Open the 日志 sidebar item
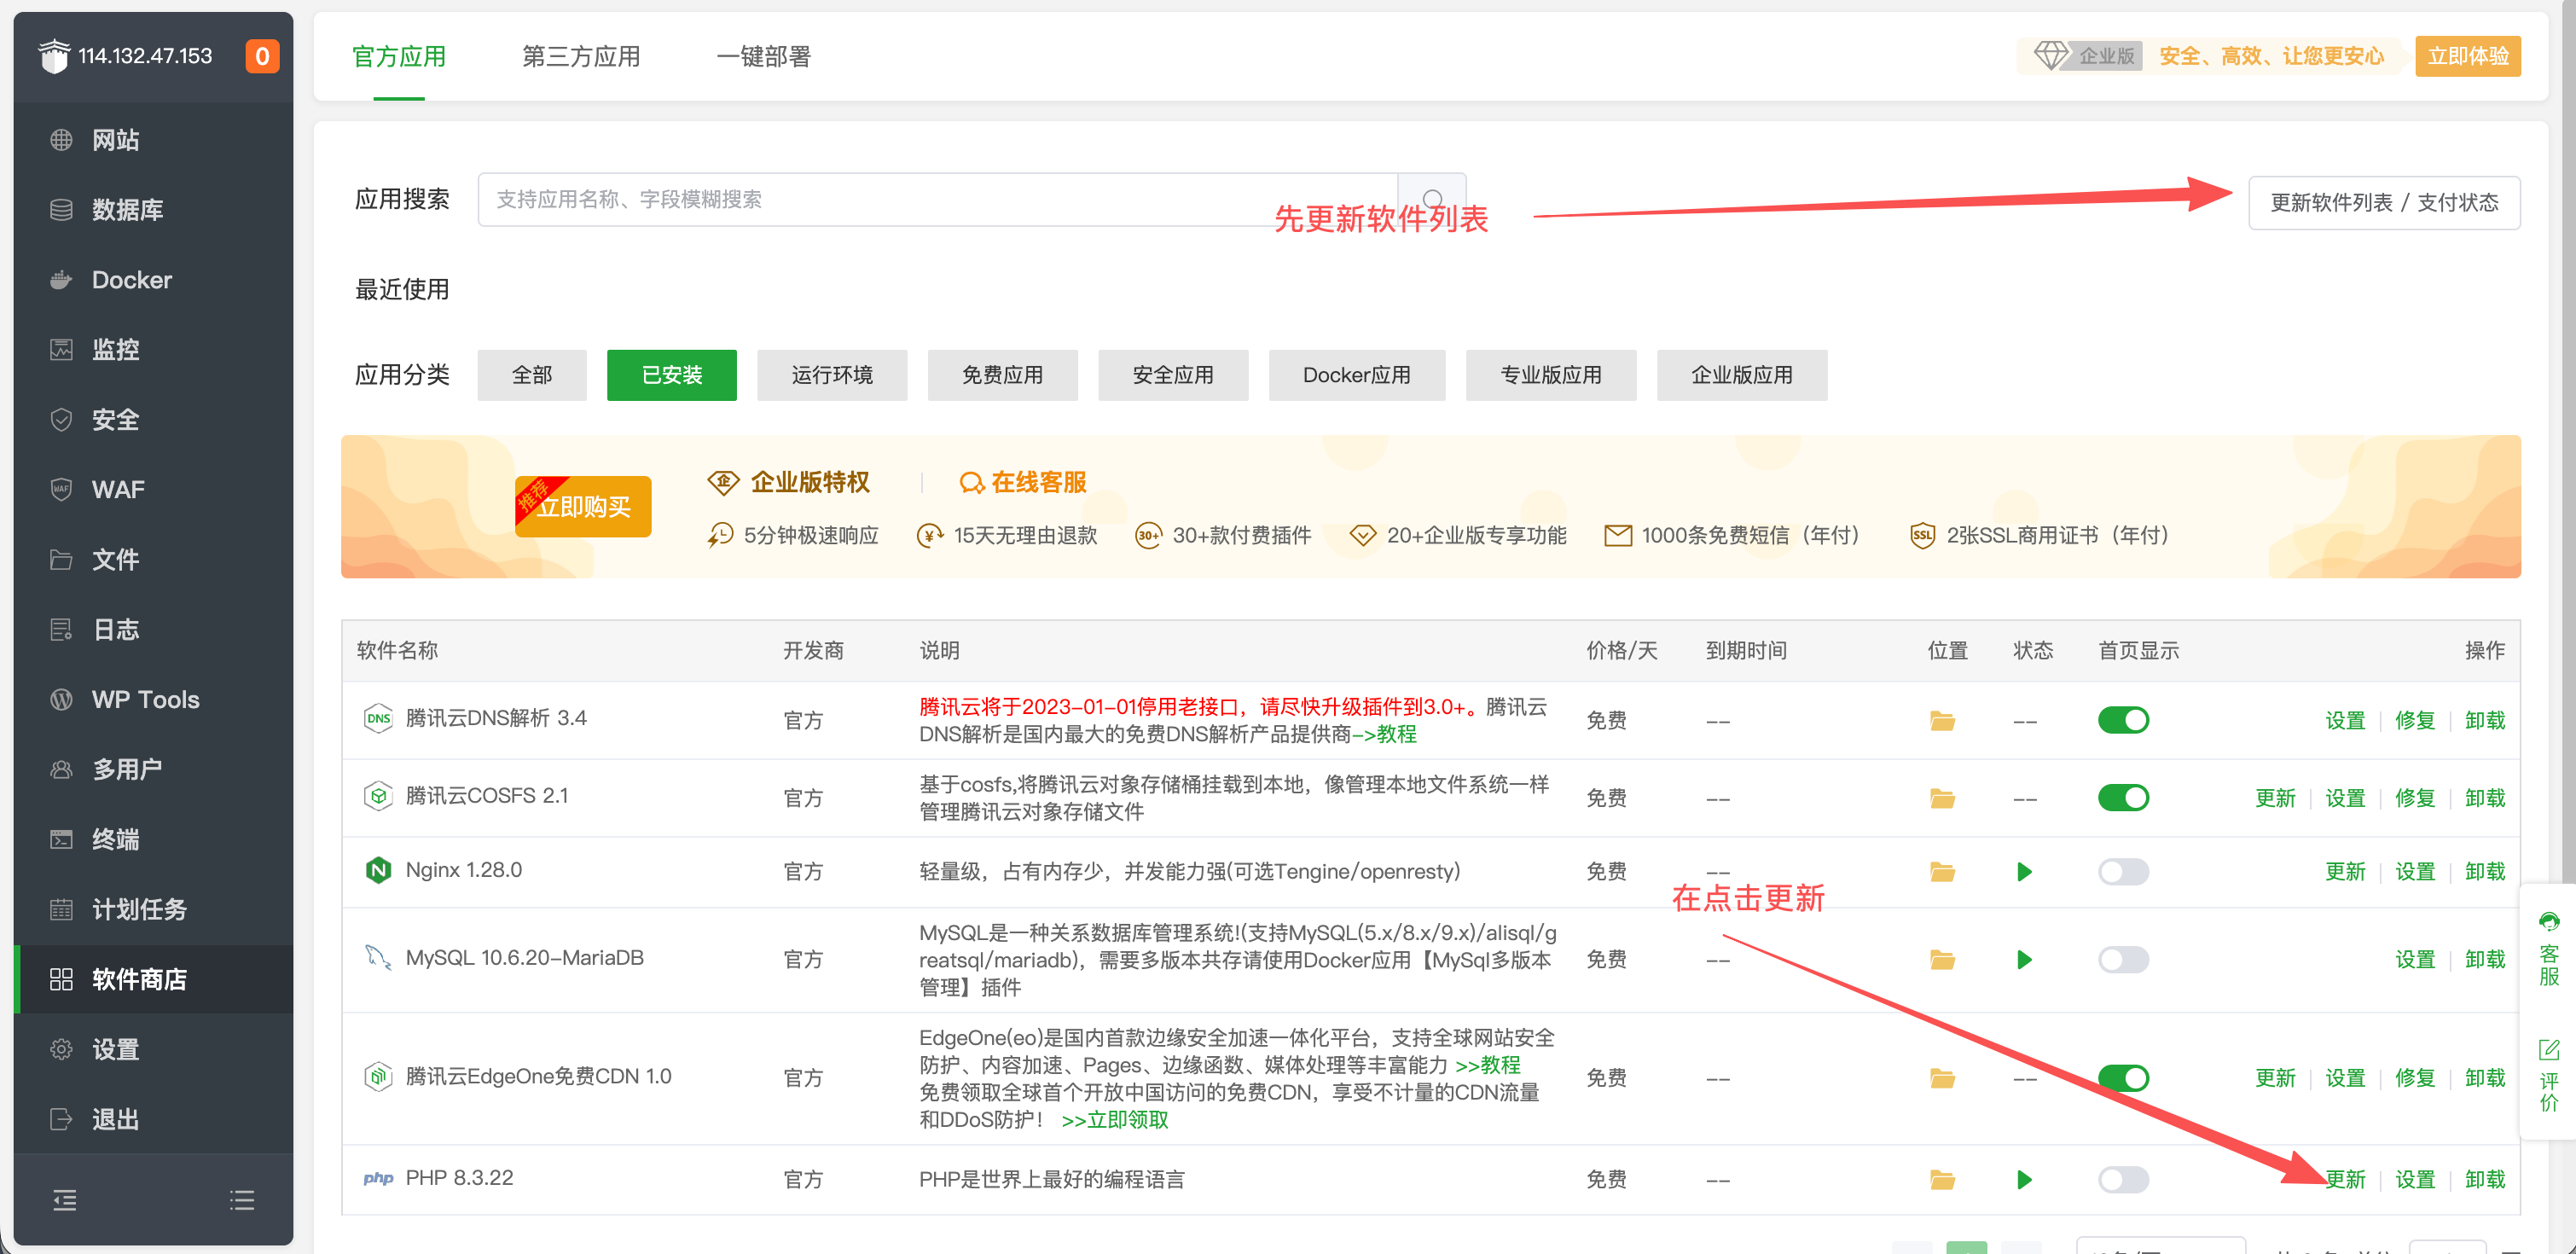The width and height of the screenshot is (2576, 1254). click(x=153, y=630)
